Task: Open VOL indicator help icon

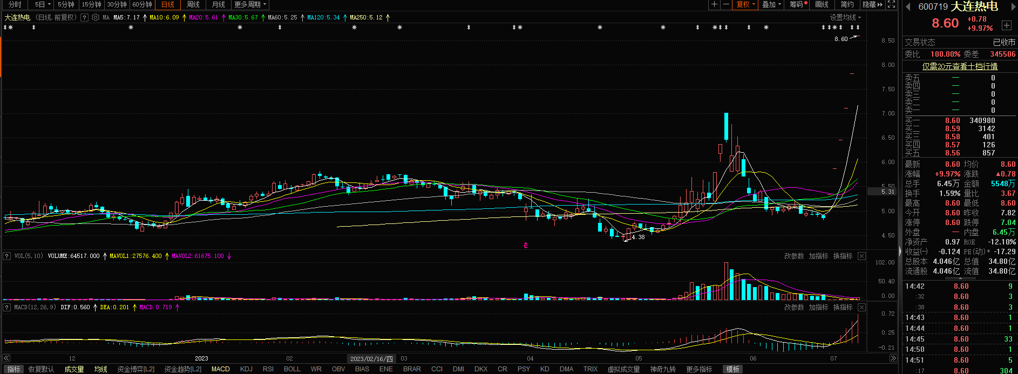Action: pyautogui.click(x=7, y=256)
